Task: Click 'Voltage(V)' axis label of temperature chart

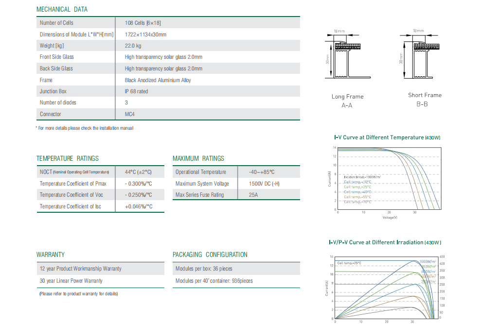Action: (x=390, y=218)
